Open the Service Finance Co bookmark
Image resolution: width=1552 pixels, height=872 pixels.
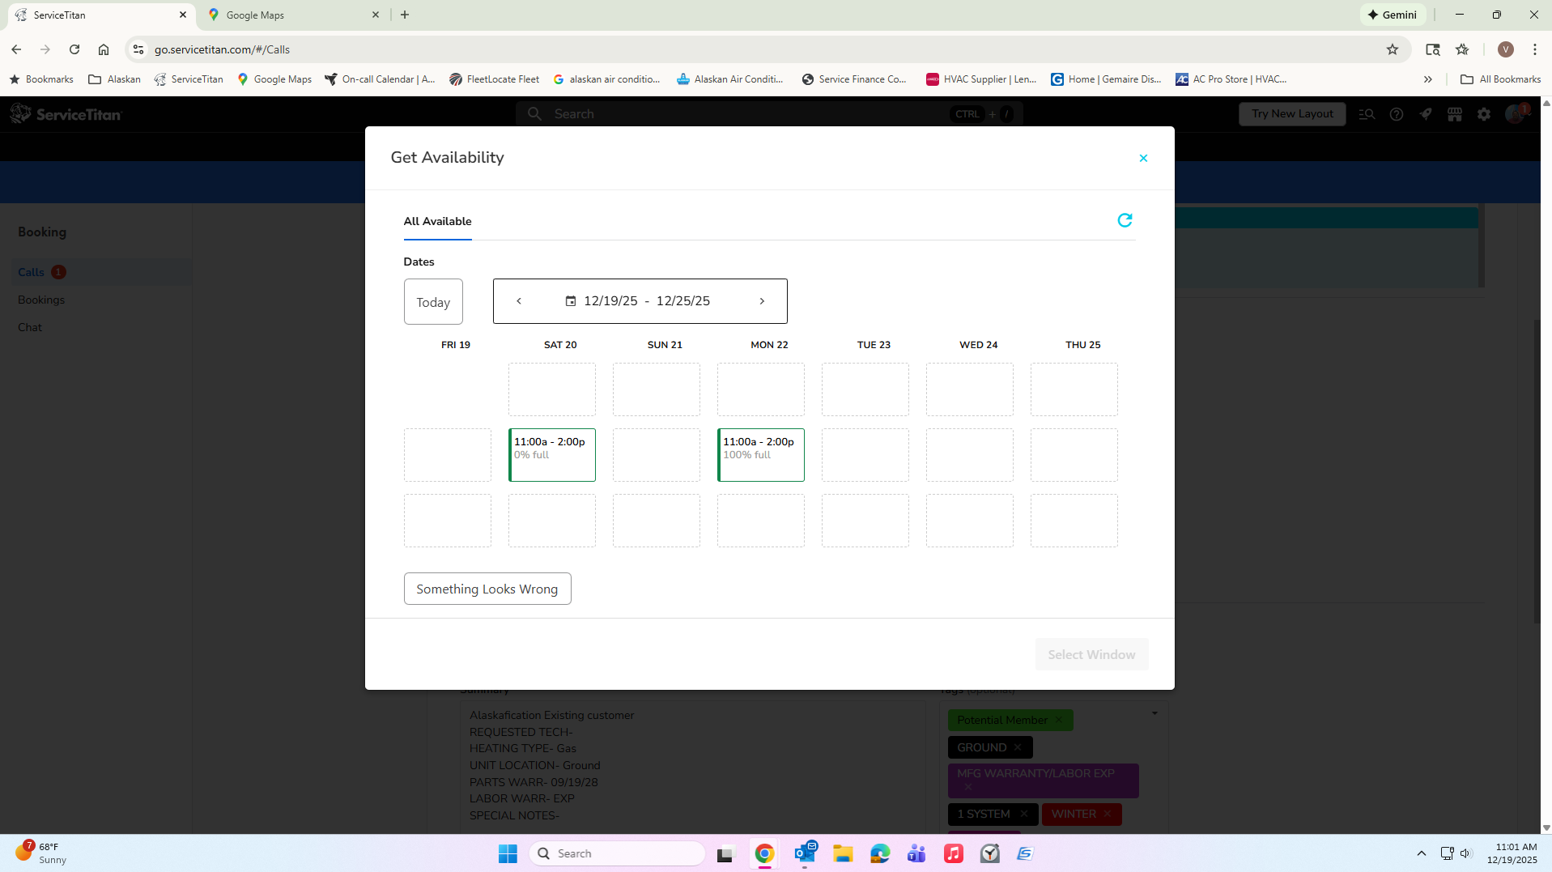point(854,79)
